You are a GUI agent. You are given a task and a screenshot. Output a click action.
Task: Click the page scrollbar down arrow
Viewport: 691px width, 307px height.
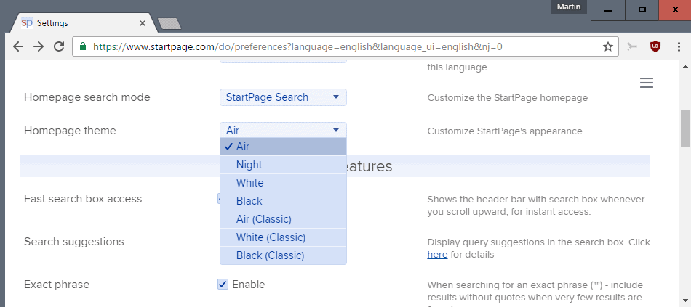tap(686, 302)
